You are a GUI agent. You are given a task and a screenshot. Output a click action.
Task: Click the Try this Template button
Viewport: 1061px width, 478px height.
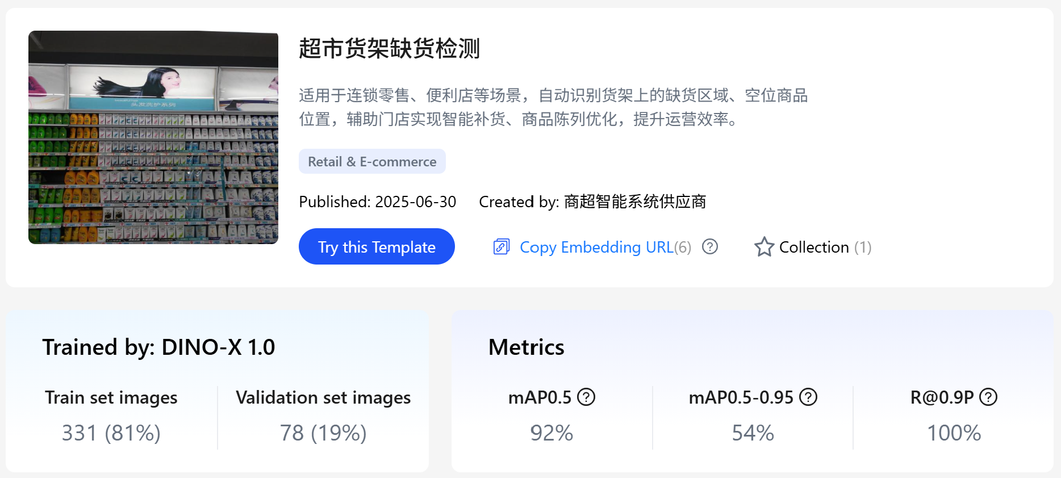377,246
